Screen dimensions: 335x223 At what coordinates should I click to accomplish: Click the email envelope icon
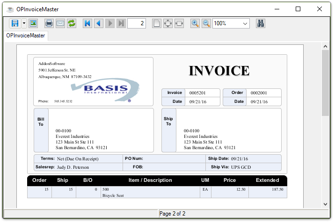tap(60, 23)
